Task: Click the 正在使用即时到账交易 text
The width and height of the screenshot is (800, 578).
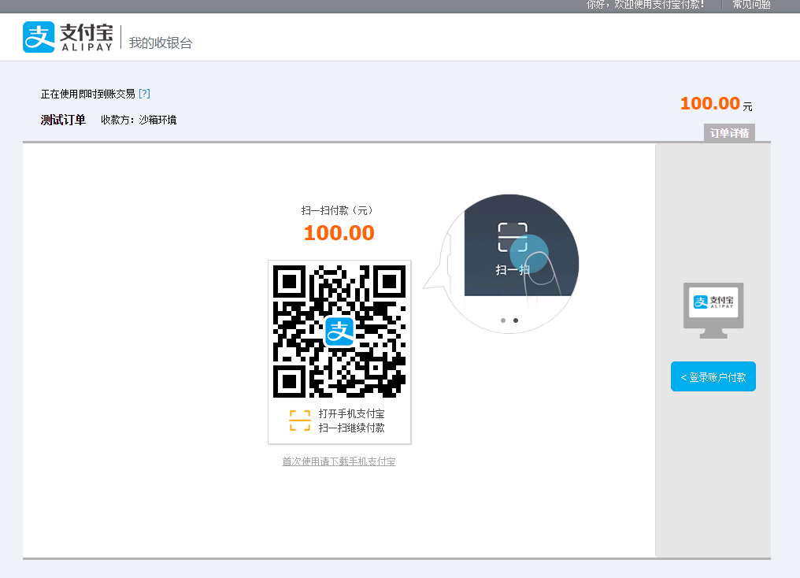Action: click(x=87, y=94)
